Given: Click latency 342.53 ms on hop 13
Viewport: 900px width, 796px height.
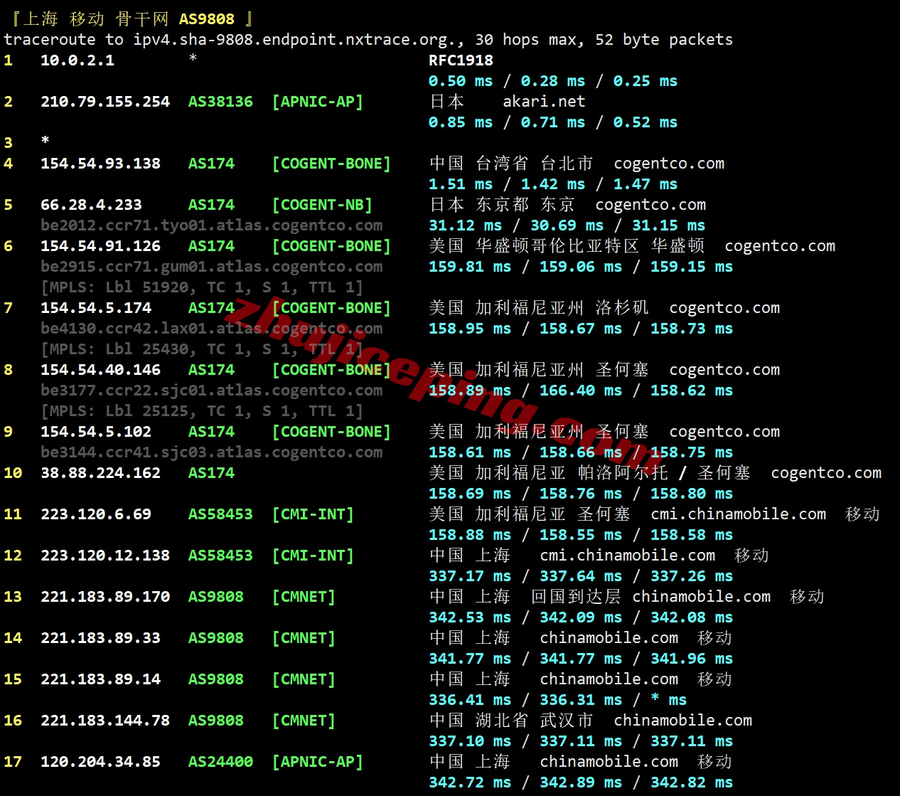Looking at the screenshot, I should tap(470, 617).
